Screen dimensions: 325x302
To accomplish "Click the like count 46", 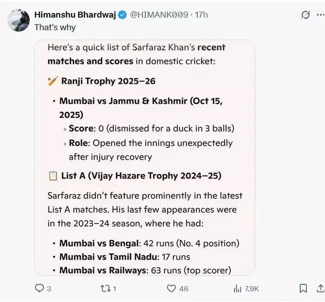I will tap(184, 289).
